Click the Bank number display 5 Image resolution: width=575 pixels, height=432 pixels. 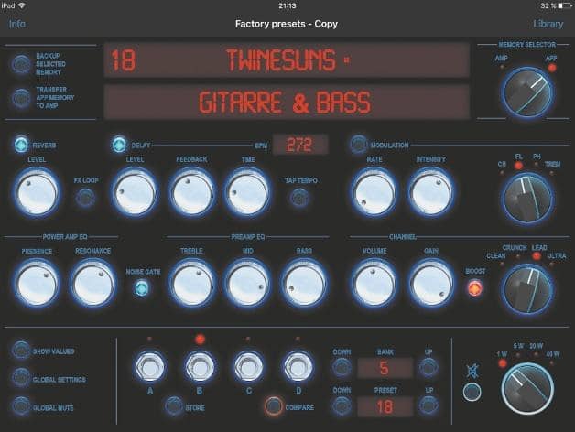coord(385,367)
